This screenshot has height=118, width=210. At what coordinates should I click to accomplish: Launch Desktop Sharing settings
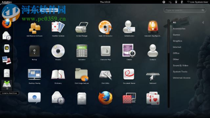tap(34, 74)
